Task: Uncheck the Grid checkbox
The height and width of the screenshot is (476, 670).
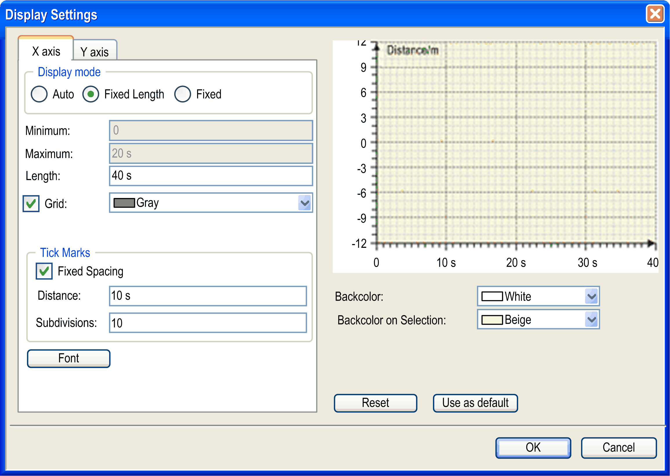Action: (31, 204)
